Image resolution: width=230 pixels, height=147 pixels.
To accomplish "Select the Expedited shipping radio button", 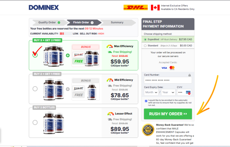I will click(145, 39).
